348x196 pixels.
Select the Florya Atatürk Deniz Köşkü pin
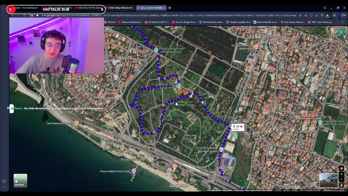pos(133,171)
